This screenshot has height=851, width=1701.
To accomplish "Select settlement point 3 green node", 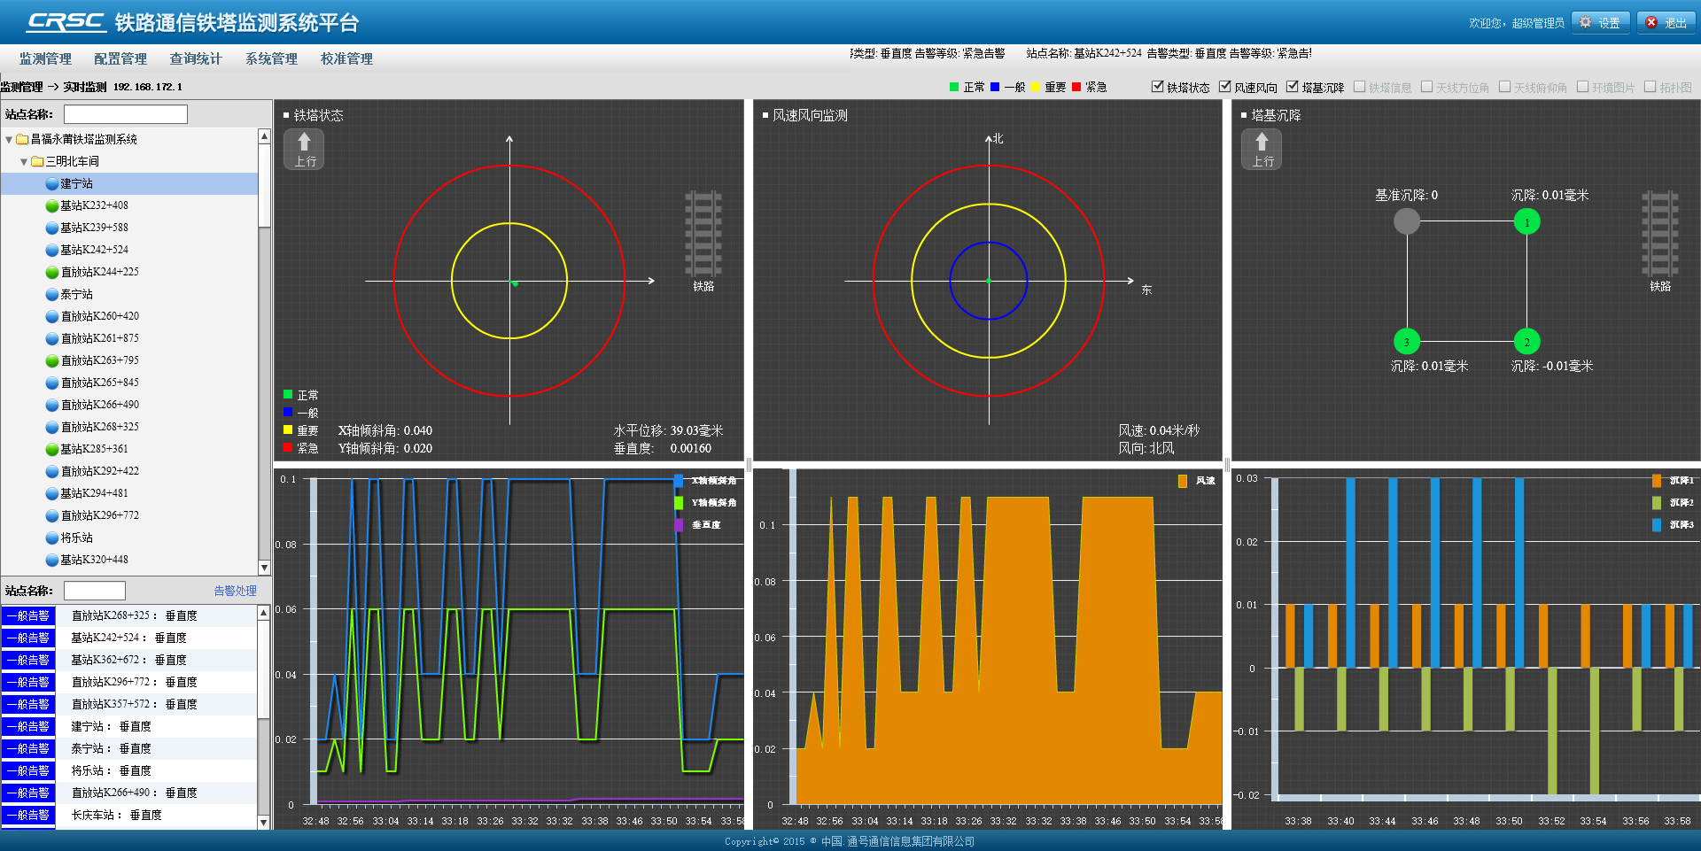I will 1406,341.
